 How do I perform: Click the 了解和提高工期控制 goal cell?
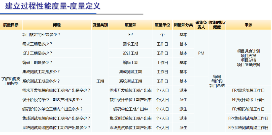click(x=11, y=81)
